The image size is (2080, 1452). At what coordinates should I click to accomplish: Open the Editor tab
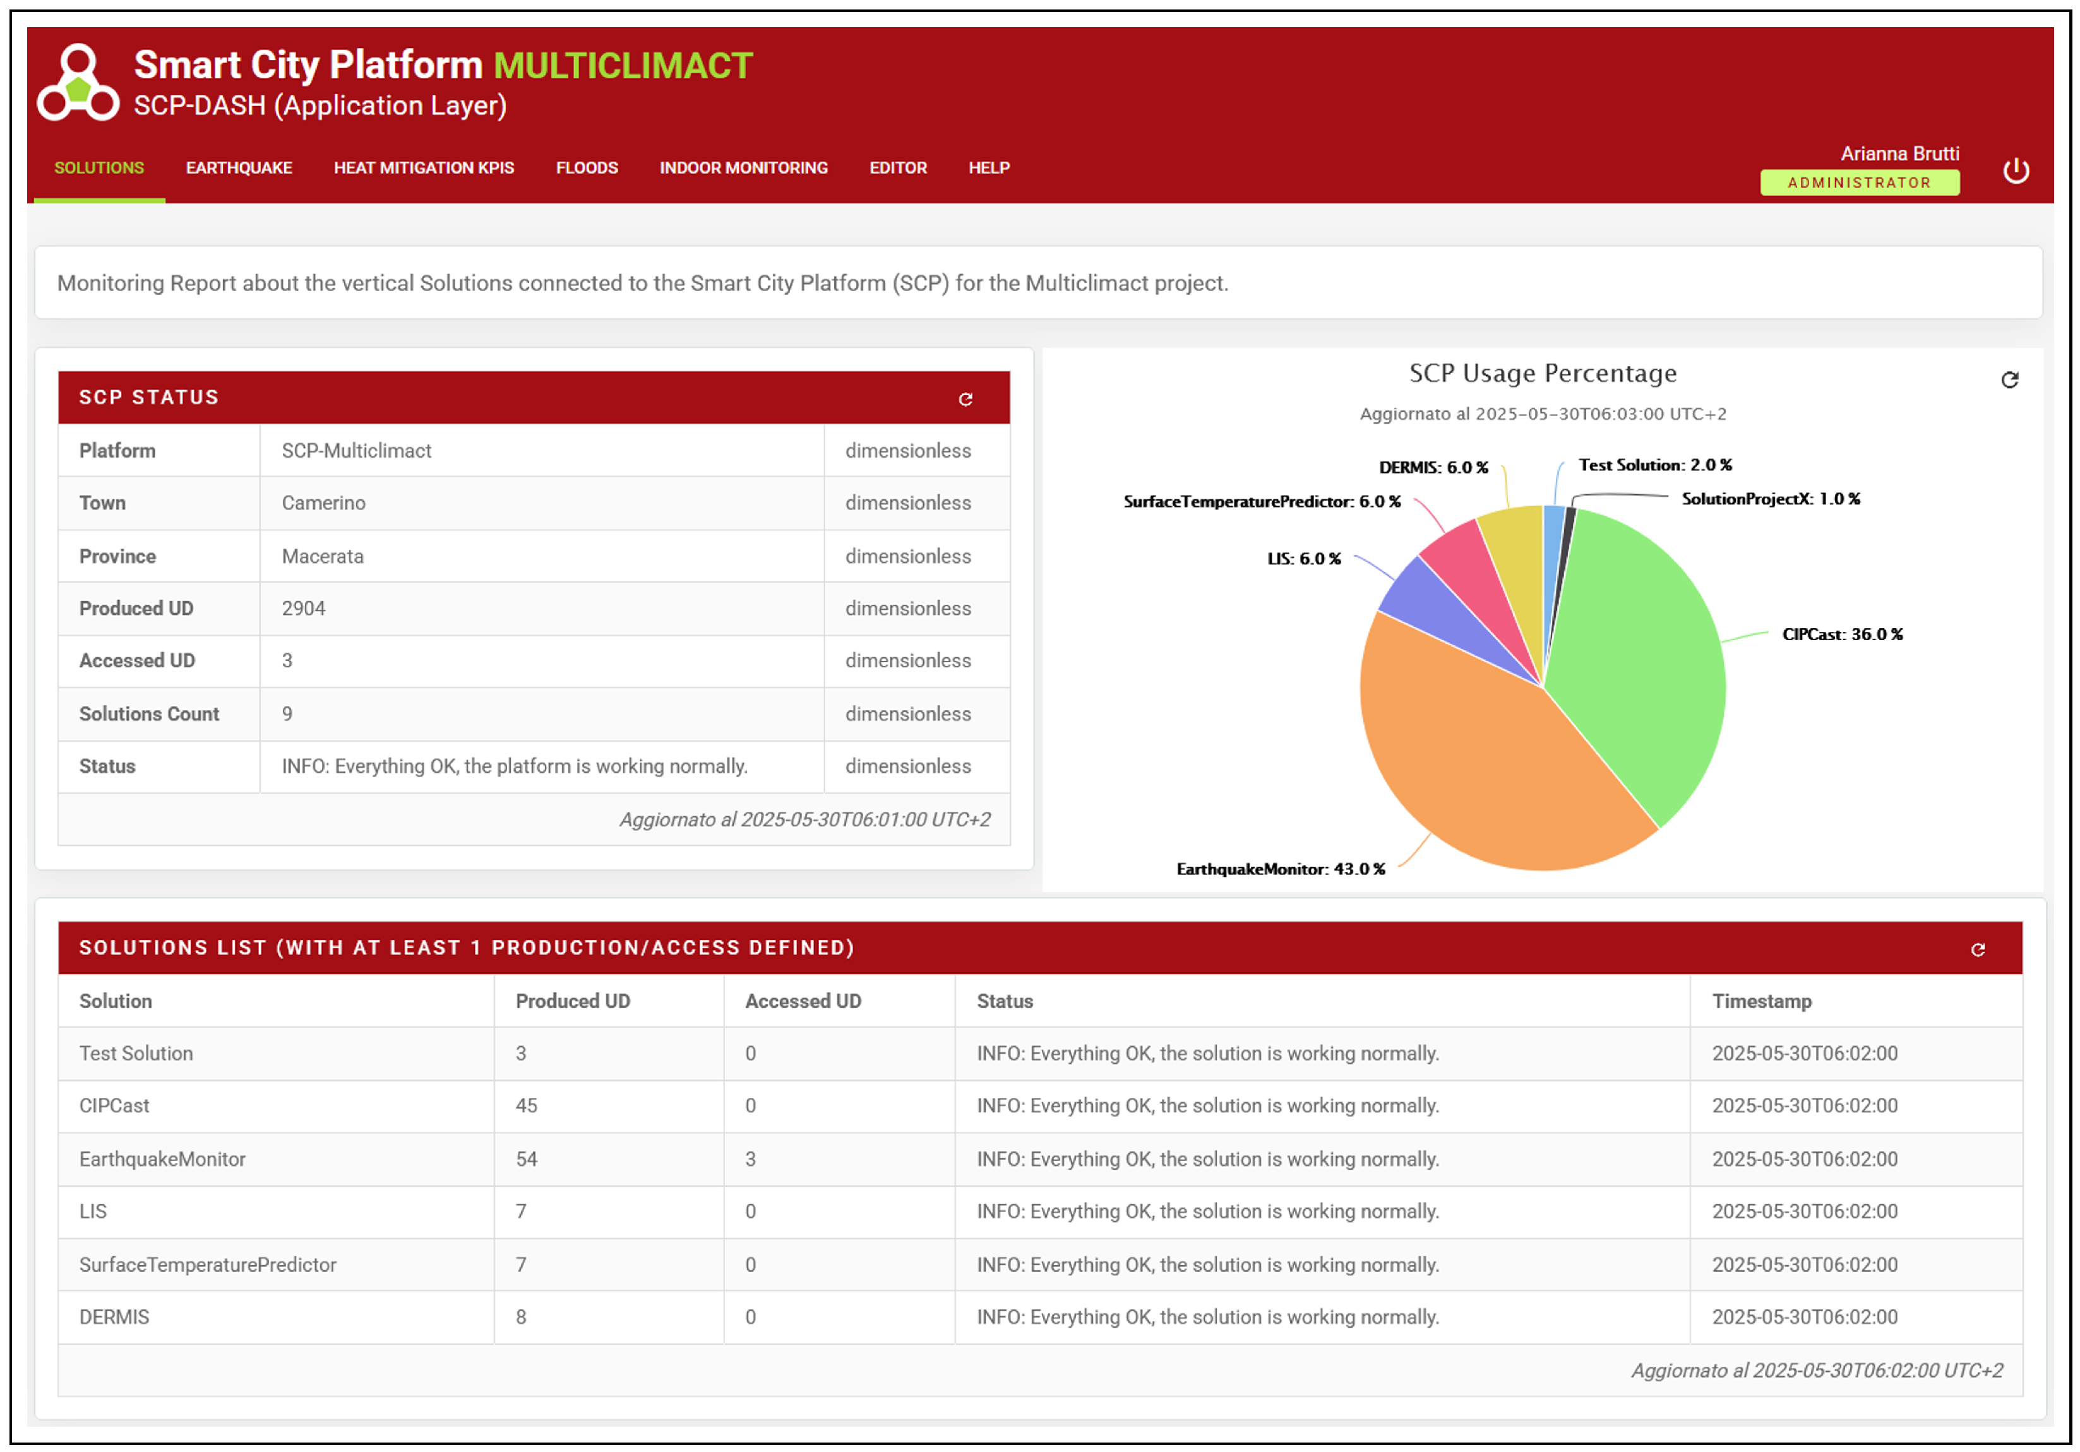898,167
